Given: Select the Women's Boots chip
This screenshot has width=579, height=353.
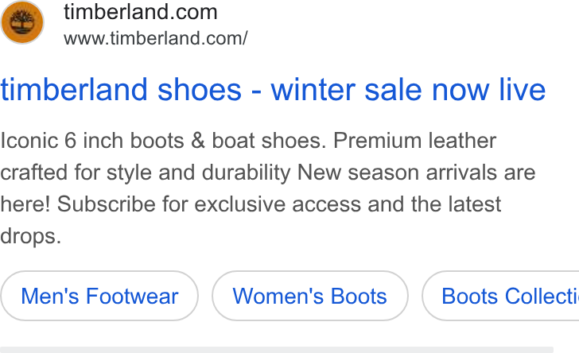Looking at the screenshot, I should [x=310, y=296].
